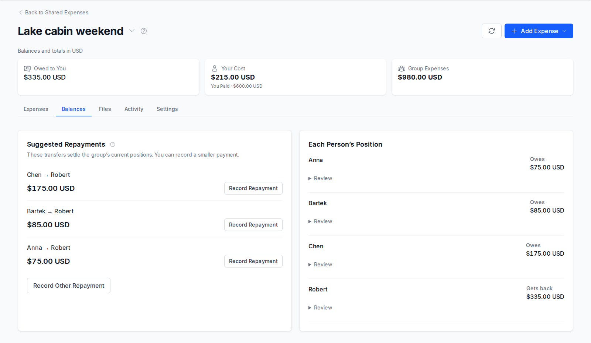Screen dimensions: 591x343
Task: Click back arrow beside Back to Shared Expenses
Action: 20,13
